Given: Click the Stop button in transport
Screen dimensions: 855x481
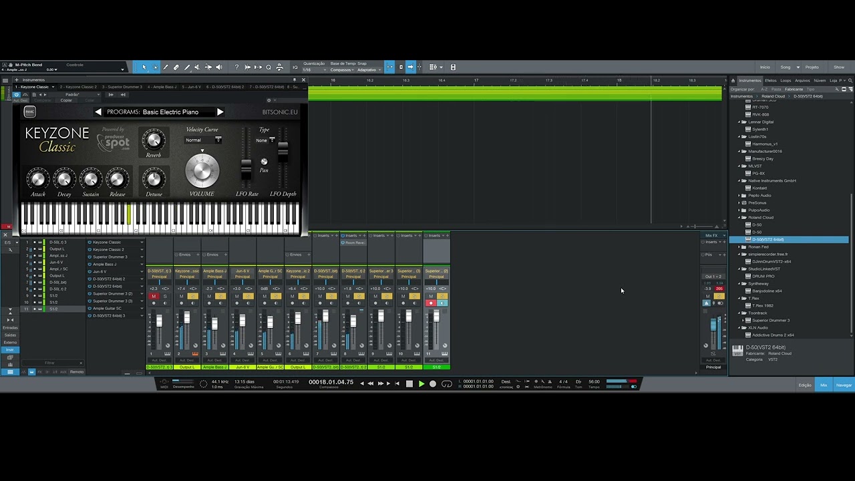Looking at the screenshot, I should (409, 383).
